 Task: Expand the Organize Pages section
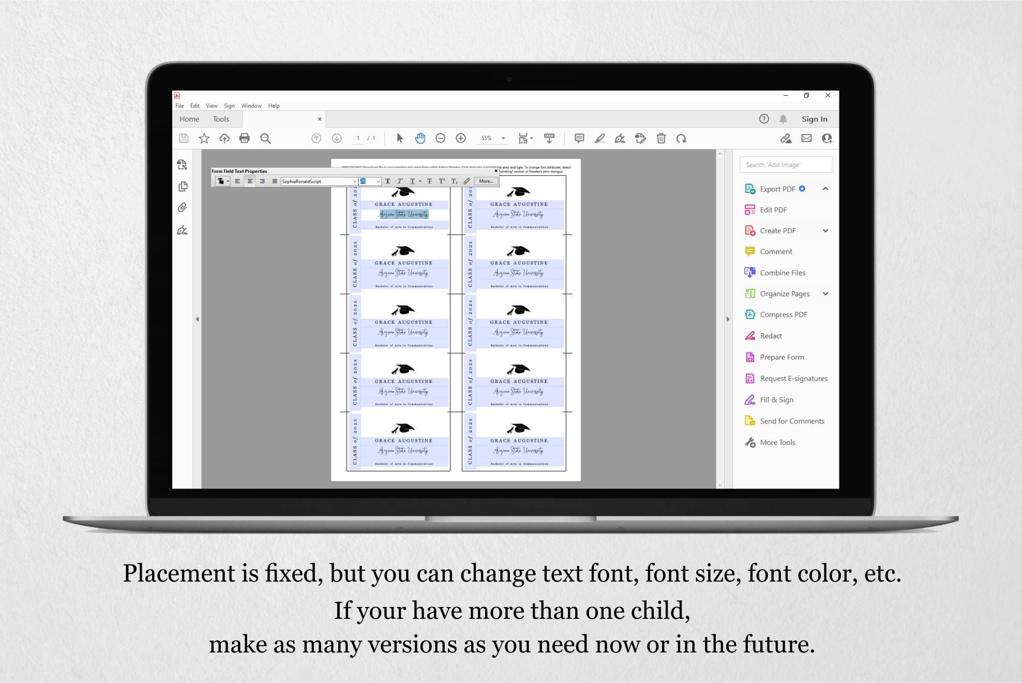(825, 294)
